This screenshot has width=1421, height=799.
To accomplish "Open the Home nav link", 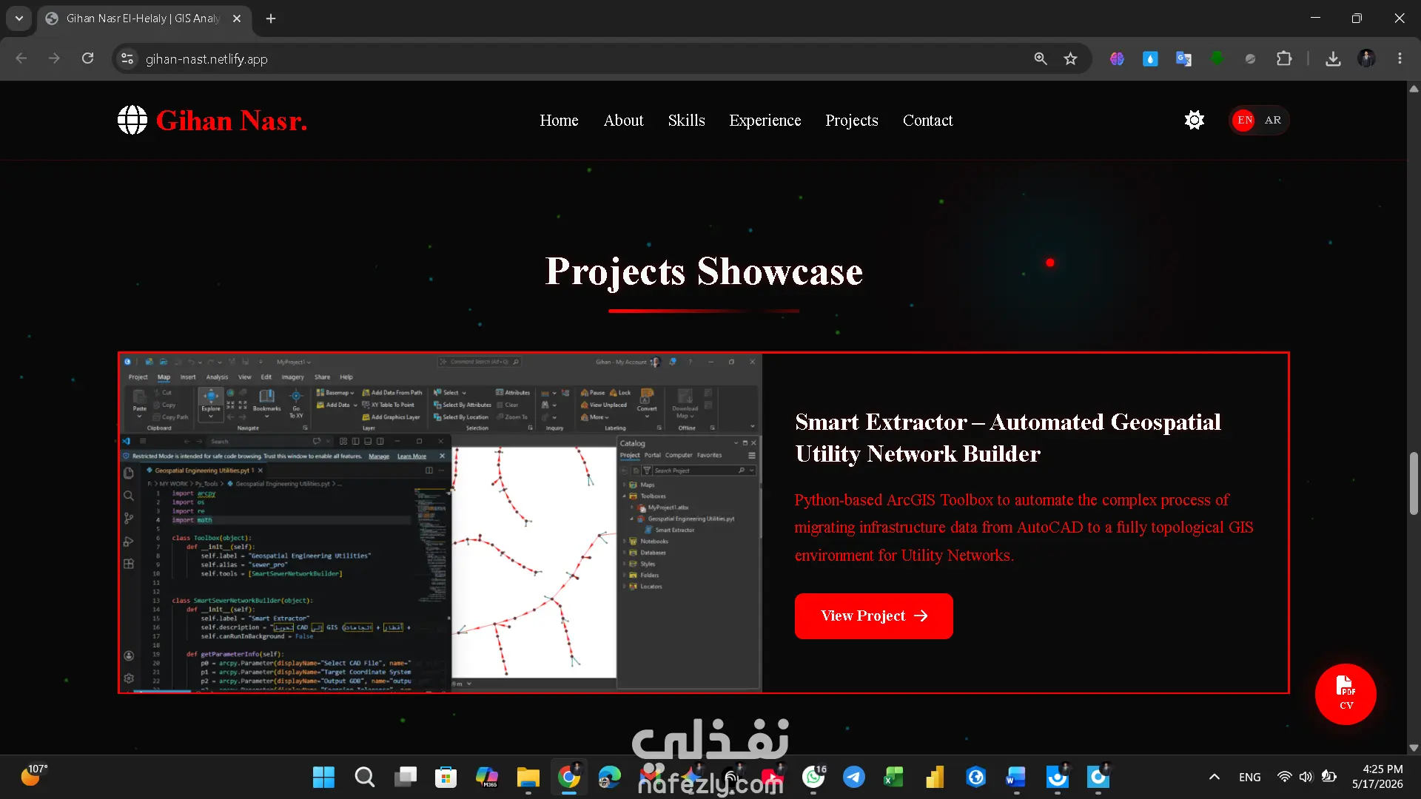I will pyautogui.click(x=559, y=121).
